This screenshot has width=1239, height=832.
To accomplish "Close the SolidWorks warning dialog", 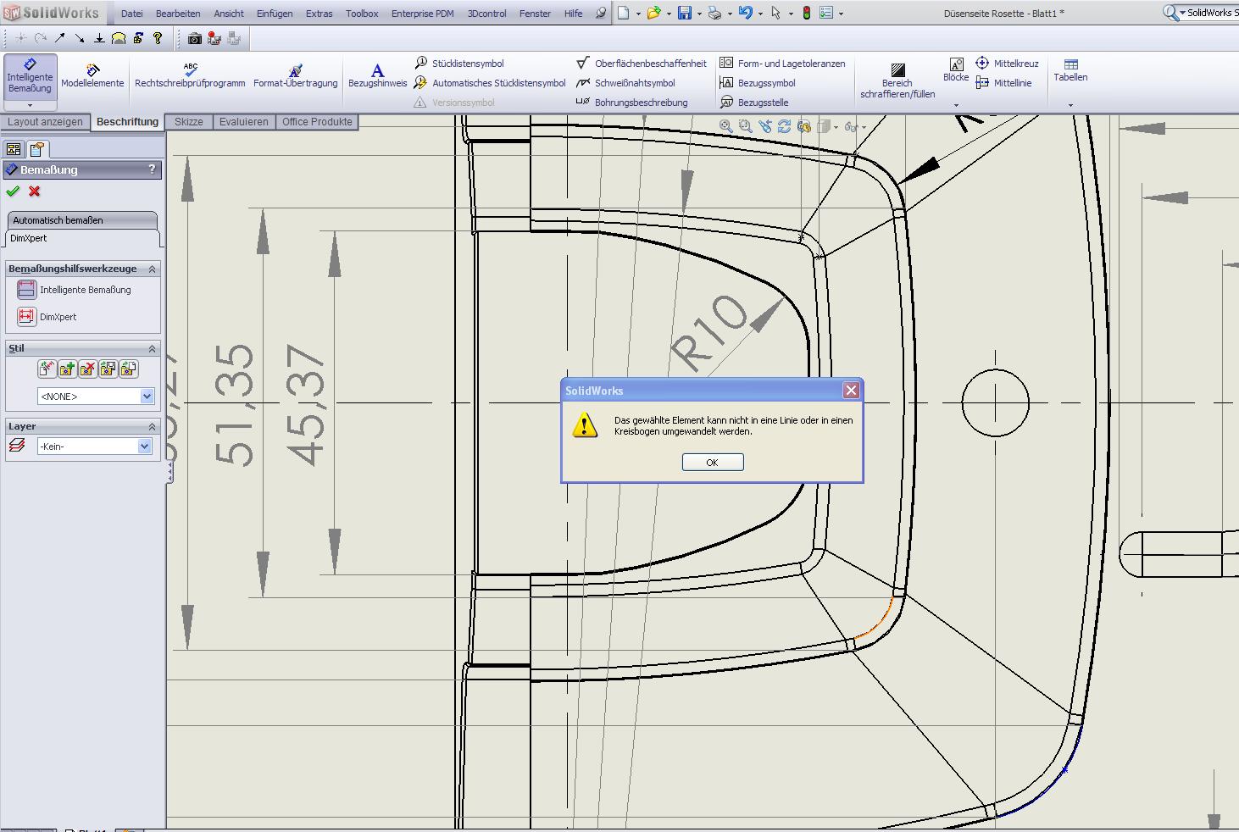I will [x=851, y=390].
